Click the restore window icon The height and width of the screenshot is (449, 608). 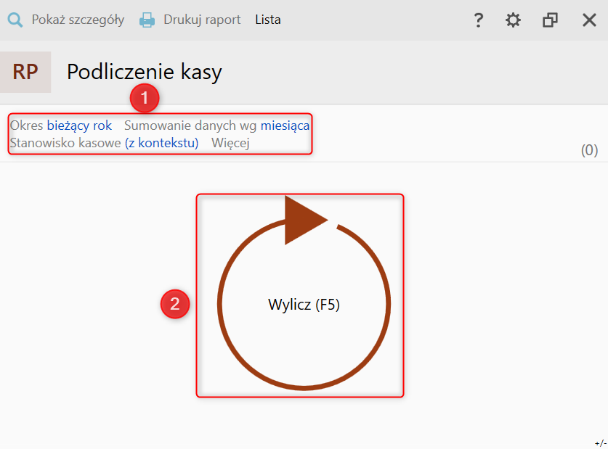(550, 20)
